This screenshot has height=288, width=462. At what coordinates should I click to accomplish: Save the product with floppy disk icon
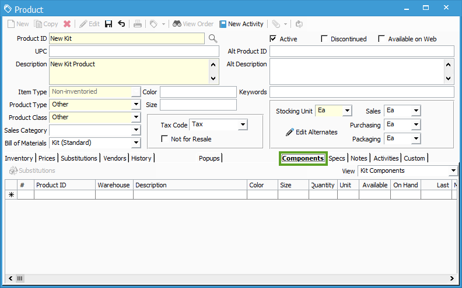coord(108,24)
